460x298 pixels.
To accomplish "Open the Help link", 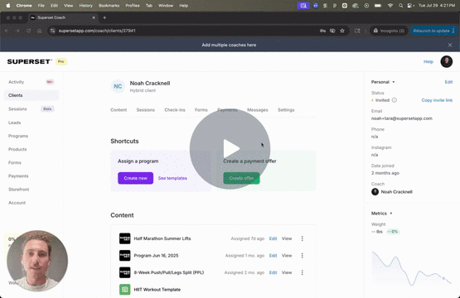I will pyautogui.click(x=429, y=62).
